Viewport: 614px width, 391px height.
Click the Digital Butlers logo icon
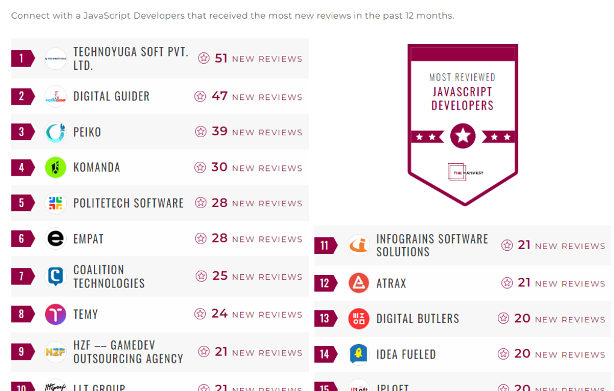point(359,319)
